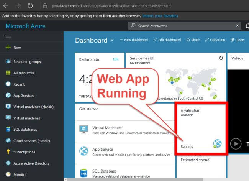Click the Running status text
The image size is (249, 181).
187,146
